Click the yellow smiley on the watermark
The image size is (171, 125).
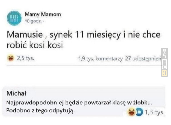point(164,73)
